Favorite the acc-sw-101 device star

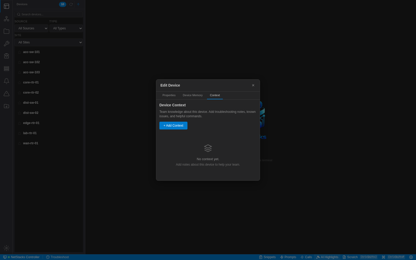coord(19,52)
